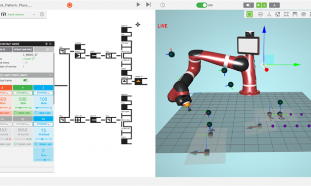Switch to split editor and 3D layout view
Viewport: 311px width, 186px height.
261,5
